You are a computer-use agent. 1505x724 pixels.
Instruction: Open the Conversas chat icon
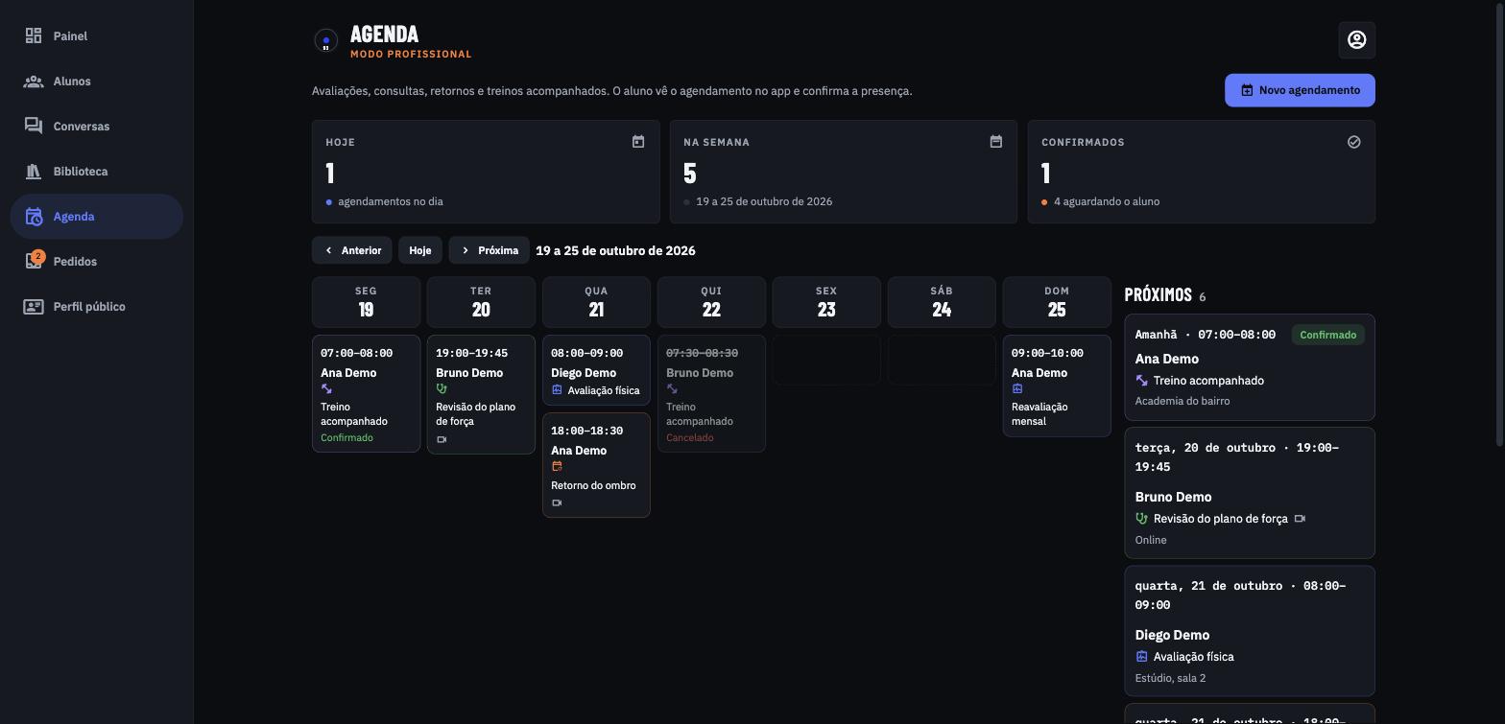pyautogui.click(x=34, y=127)
